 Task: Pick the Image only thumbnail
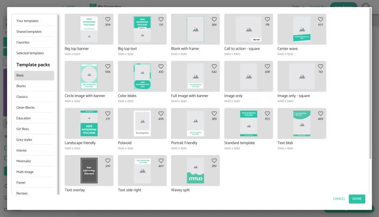[x=248, y=76]
